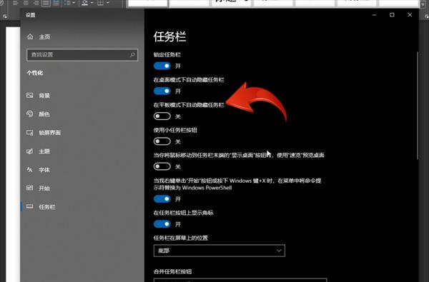Image resolution: width=429 pixels, height=282 pixels.
Task: Open 锁屏界面 settings via its monitor icon
Action: 29,133
